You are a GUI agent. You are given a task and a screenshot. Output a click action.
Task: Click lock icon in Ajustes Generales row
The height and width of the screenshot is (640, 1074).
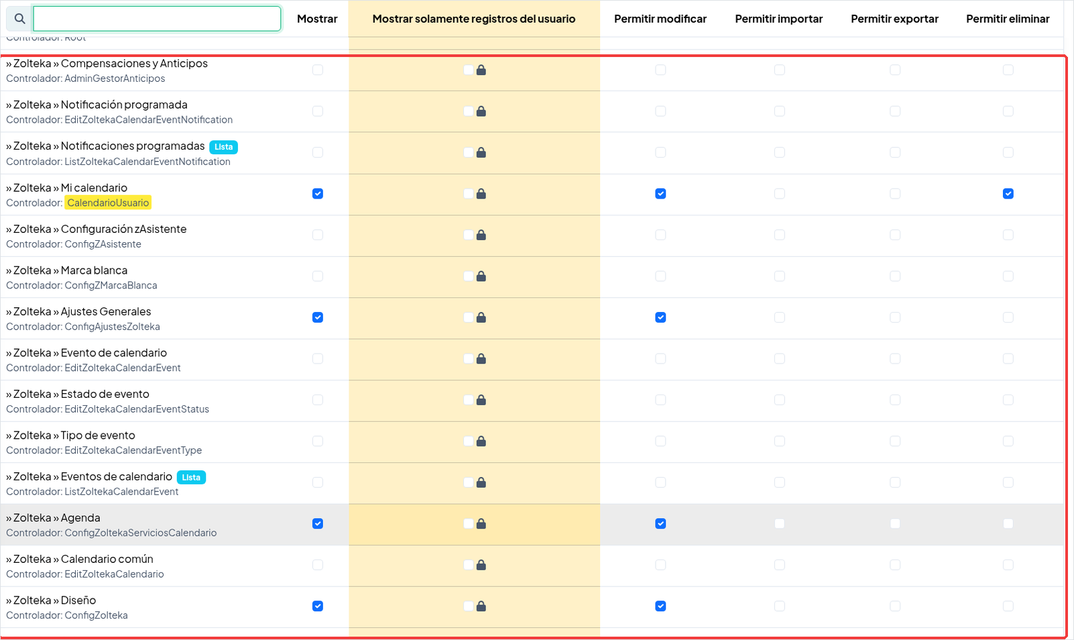tap(481, 317)
